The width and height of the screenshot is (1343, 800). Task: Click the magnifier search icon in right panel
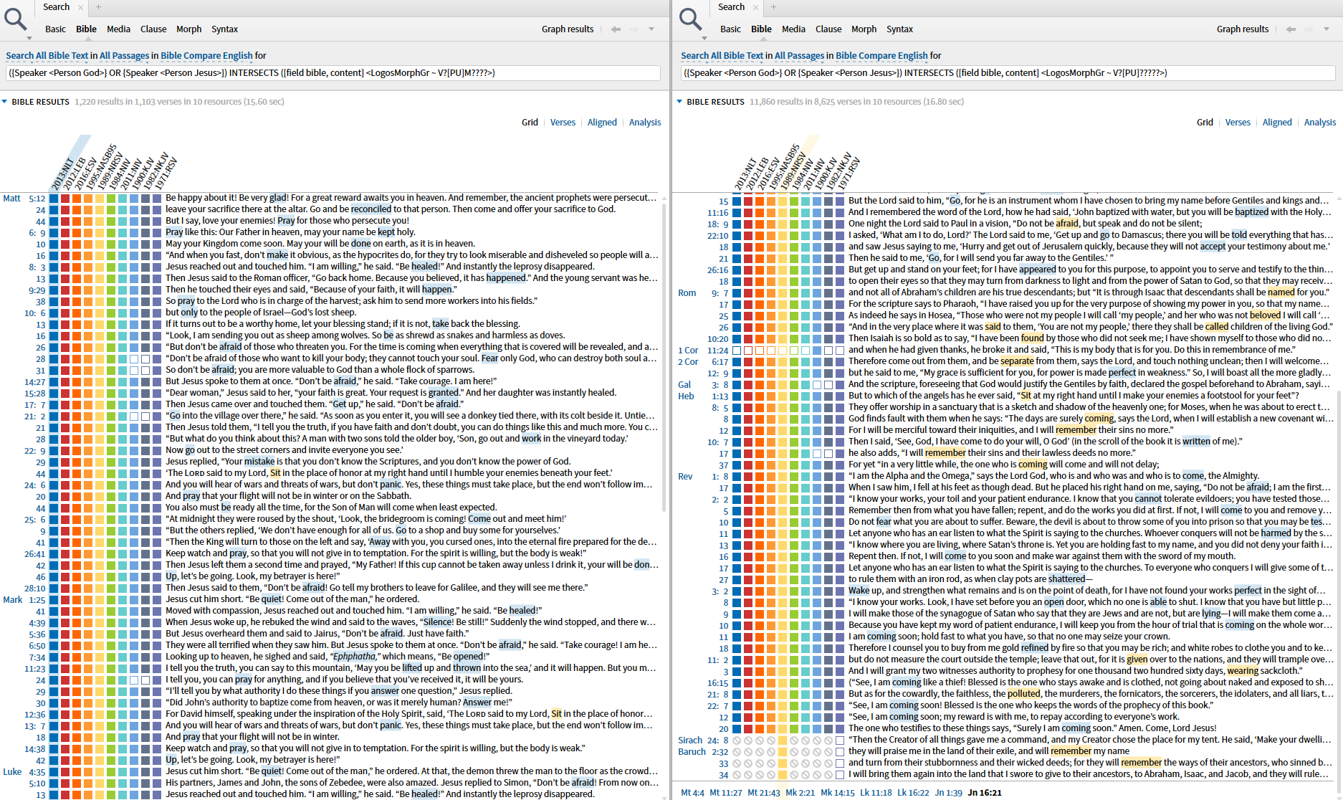click(691, 19)
